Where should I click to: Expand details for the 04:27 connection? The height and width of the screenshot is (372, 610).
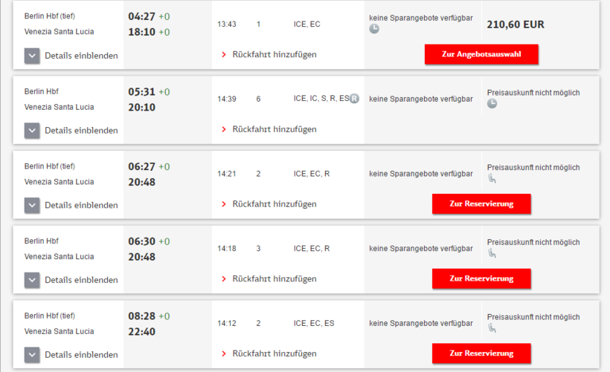pyautogui.click(x=32, y=56)
